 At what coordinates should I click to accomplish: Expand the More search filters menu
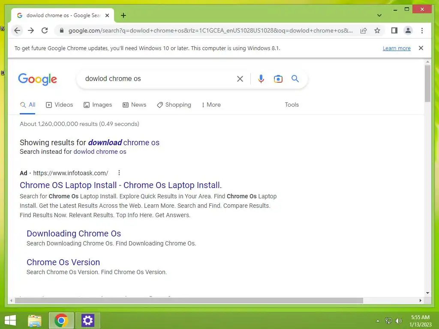point(211,105)
